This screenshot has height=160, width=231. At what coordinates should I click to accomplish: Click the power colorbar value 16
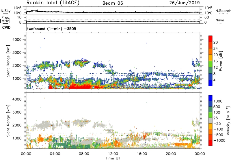(x=215, y=61)
